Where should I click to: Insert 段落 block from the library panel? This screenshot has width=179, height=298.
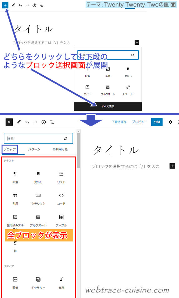tap(15, 177)
